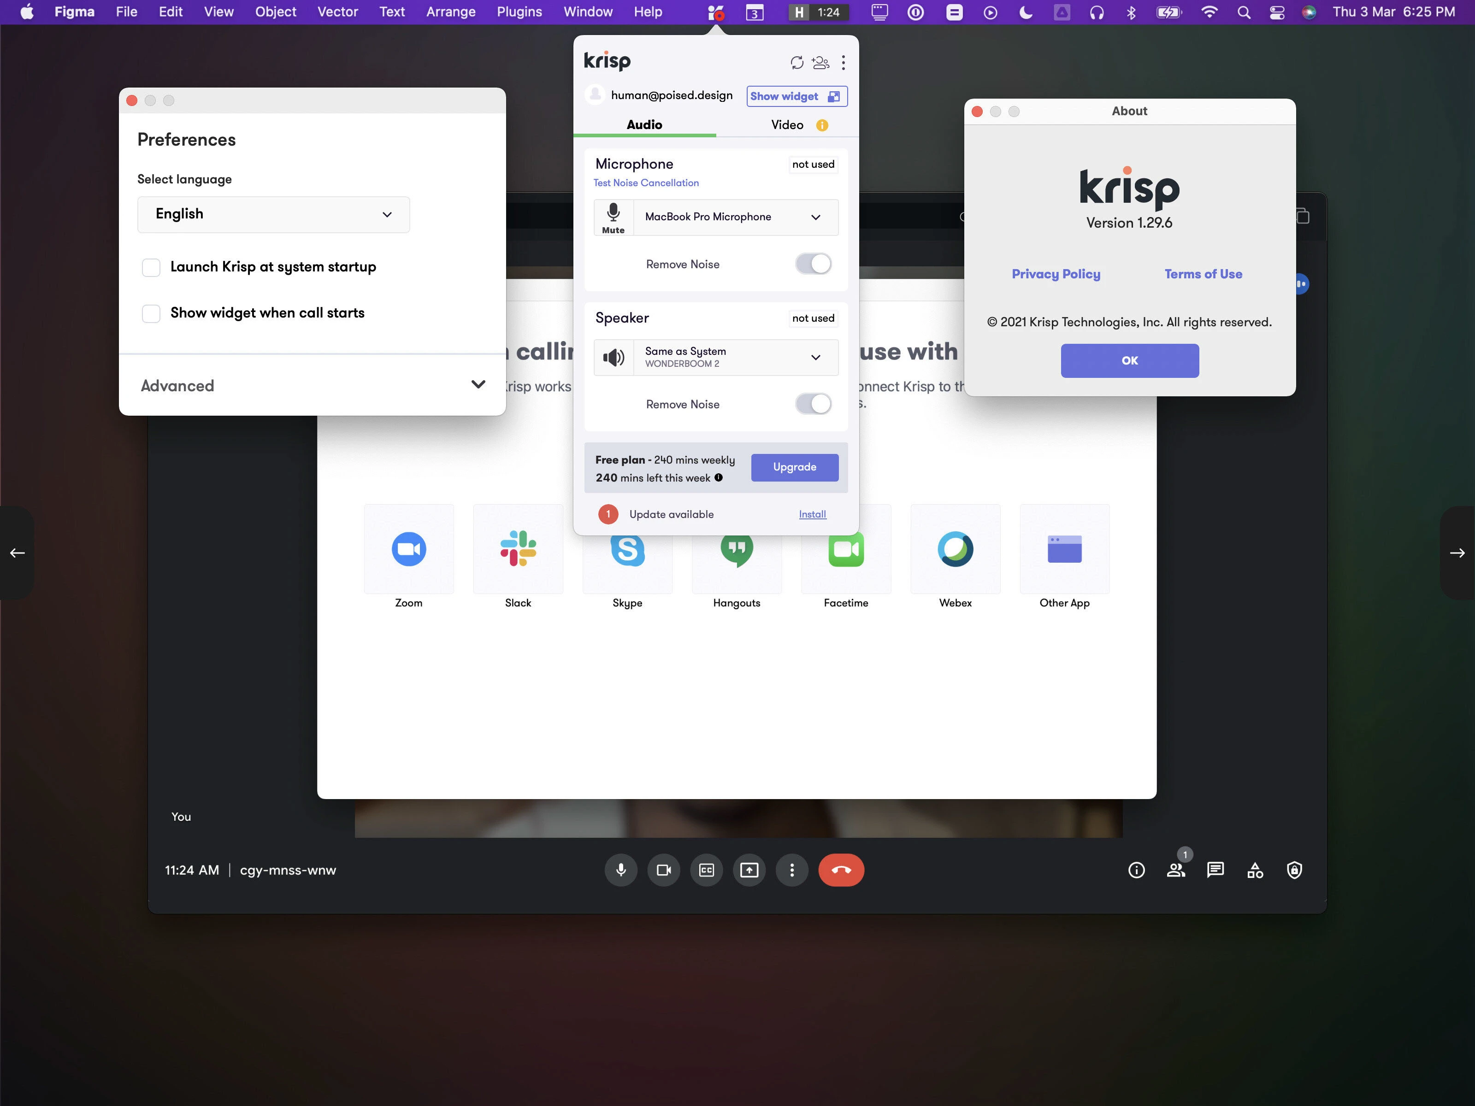Viewport: 1475px width, 1106px height.
Task: Open Krisp three-dot more menu
Action: pyautogui.click(x=844, y=63)
